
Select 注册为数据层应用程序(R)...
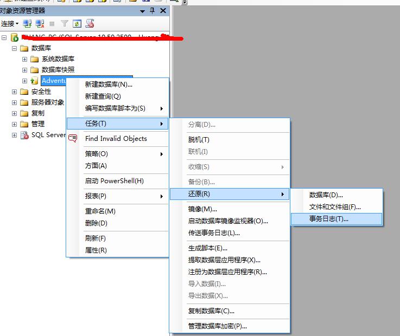point(230,272)
